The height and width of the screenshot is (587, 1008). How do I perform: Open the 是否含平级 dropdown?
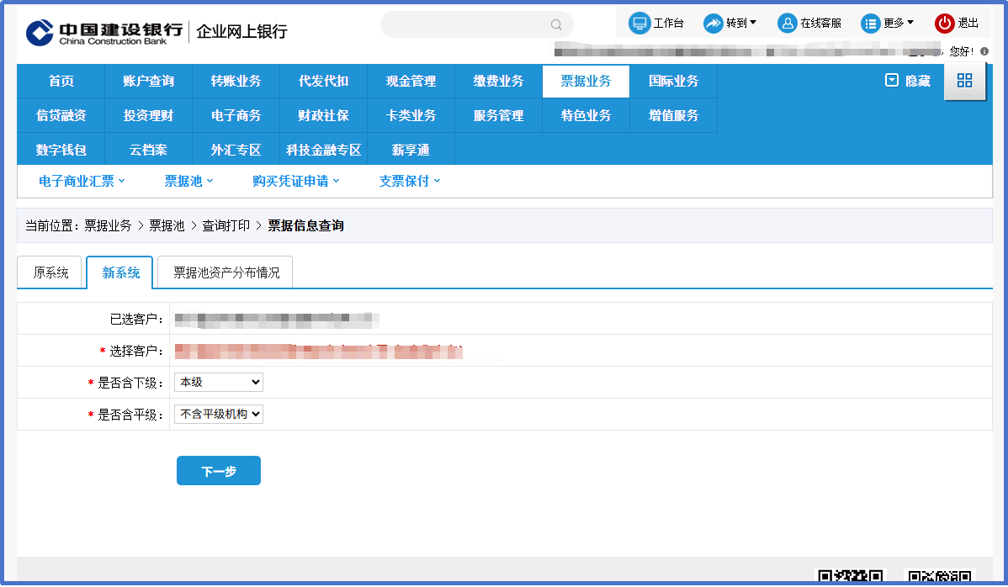219,414
